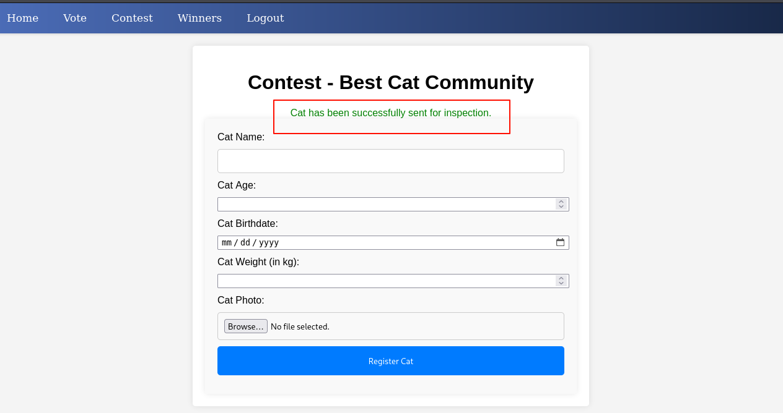
Task: Open the Vote page
Action: point(75,18)
